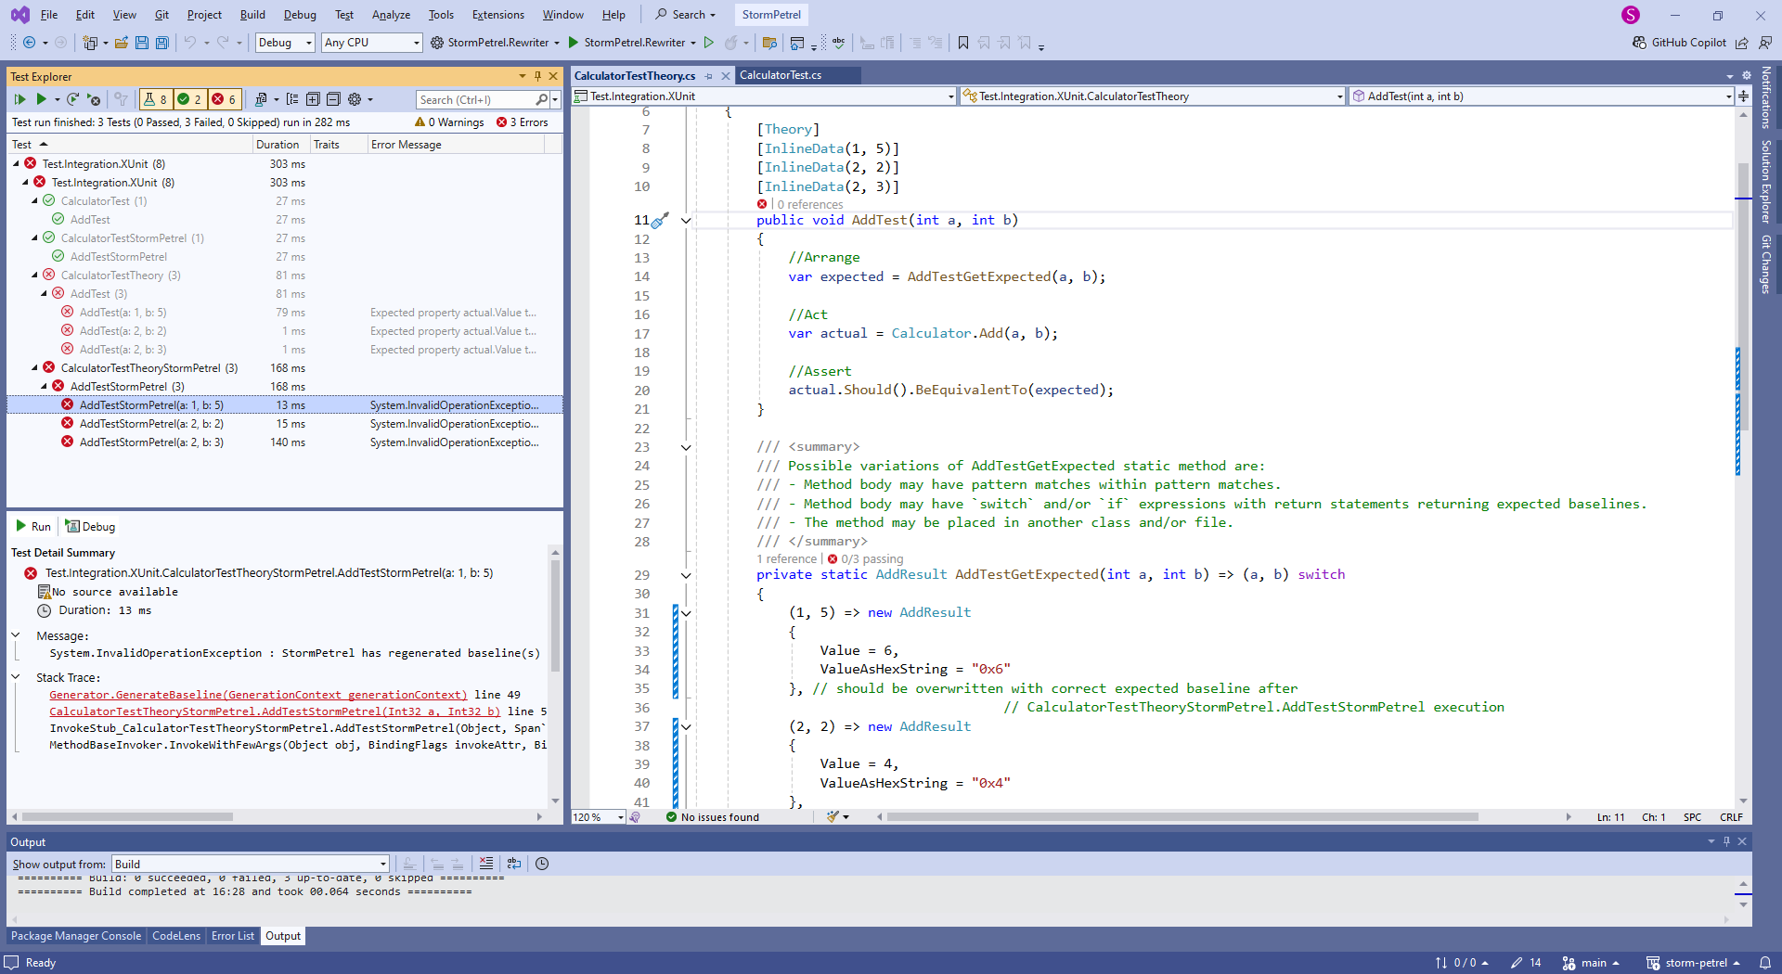Open the Analyze menu
This screenshot has height=974, width=1782.
point(391,15)
